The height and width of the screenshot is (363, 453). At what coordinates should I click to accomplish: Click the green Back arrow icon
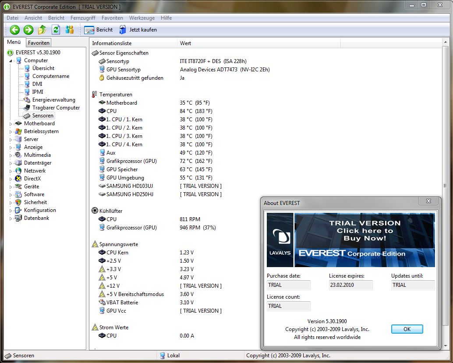[15, 29]
